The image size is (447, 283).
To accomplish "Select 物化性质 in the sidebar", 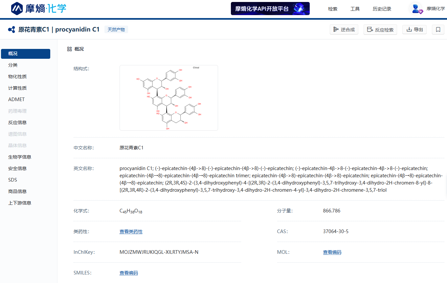I will 17,76.
